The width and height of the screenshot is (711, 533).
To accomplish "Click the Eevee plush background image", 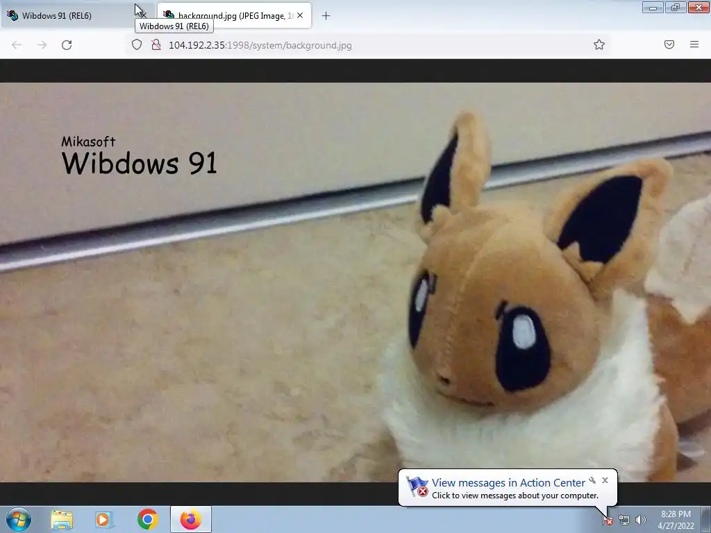I will (x=355, y=282).
